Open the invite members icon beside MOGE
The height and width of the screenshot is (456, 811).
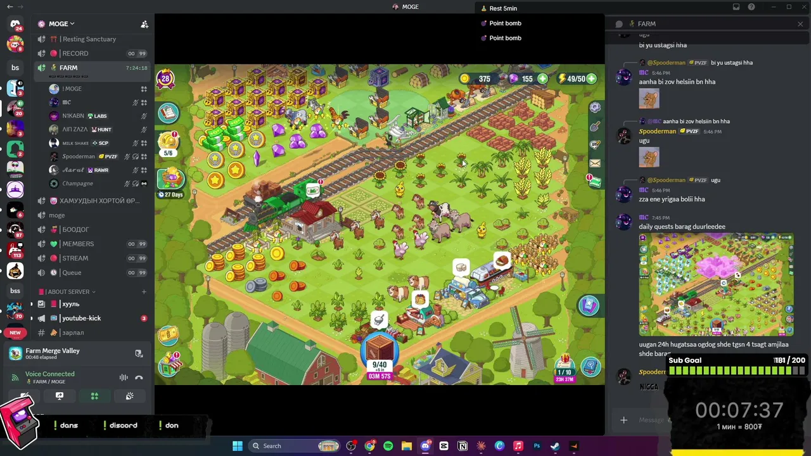[144, 24]
